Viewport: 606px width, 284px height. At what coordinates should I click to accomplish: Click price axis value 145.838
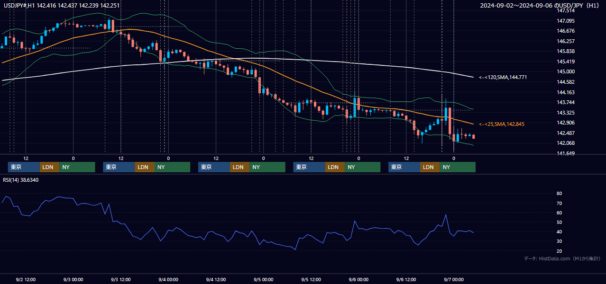tap(566, 51)
